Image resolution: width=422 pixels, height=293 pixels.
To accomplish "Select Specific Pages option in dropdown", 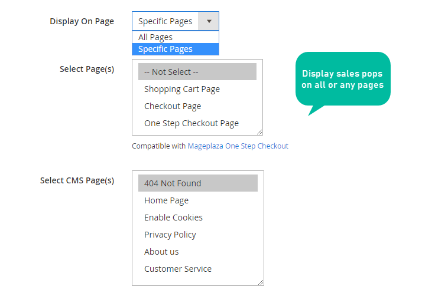I will pyautogui.click(x=176, y=49).
